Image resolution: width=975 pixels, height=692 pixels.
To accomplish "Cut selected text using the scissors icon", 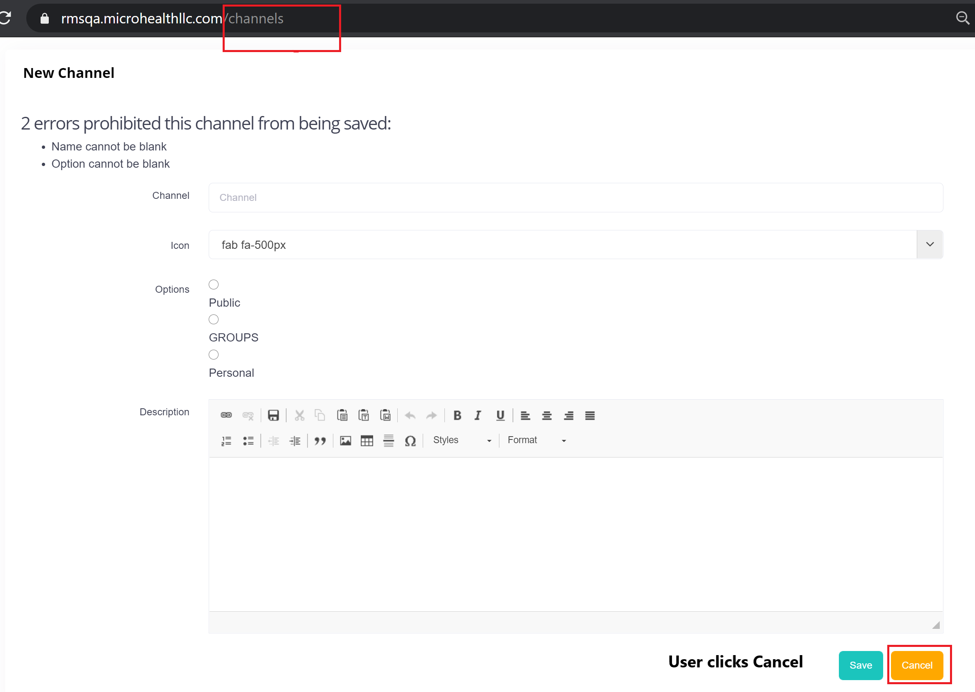I will click(x=299, y=415).
